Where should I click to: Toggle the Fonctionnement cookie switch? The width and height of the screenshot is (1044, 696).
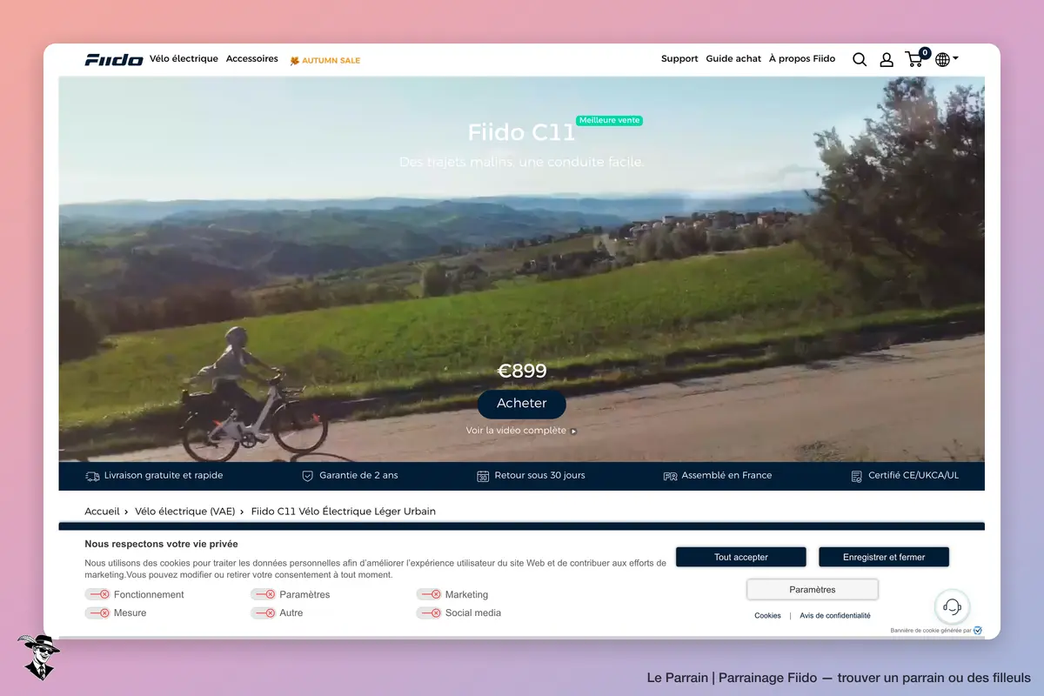coord(97,594)
